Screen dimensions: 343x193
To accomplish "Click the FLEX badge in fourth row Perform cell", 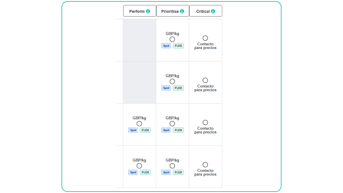I will pyautogui.click(x=145, y=172).
